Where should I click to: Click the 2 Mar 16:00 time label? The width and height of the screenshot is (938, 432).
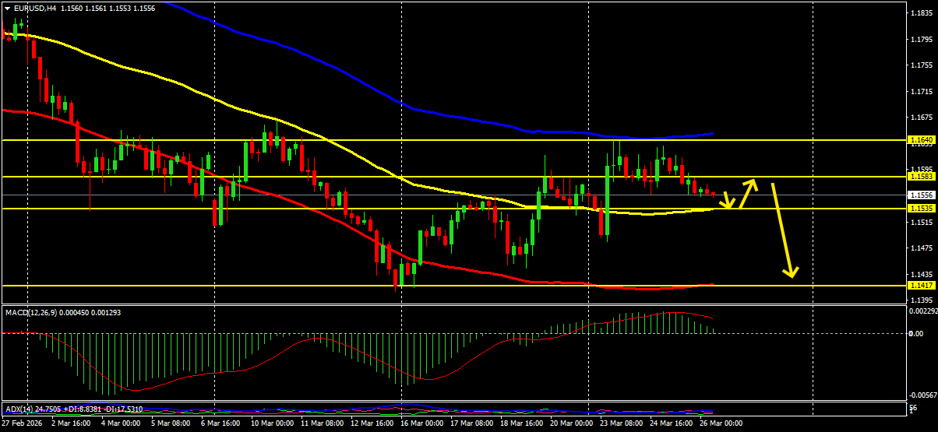(70, 423)
